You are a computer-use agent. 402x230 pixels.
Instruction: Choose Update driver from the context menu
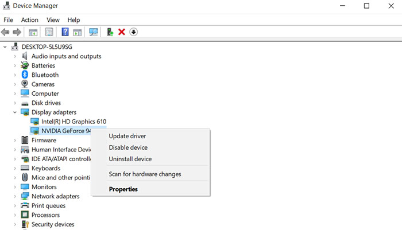coord(127,137)
